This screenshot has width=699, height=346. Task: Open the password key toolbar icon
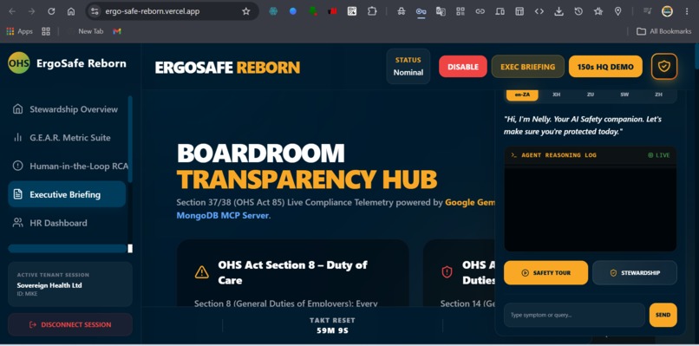click(421, 11)
